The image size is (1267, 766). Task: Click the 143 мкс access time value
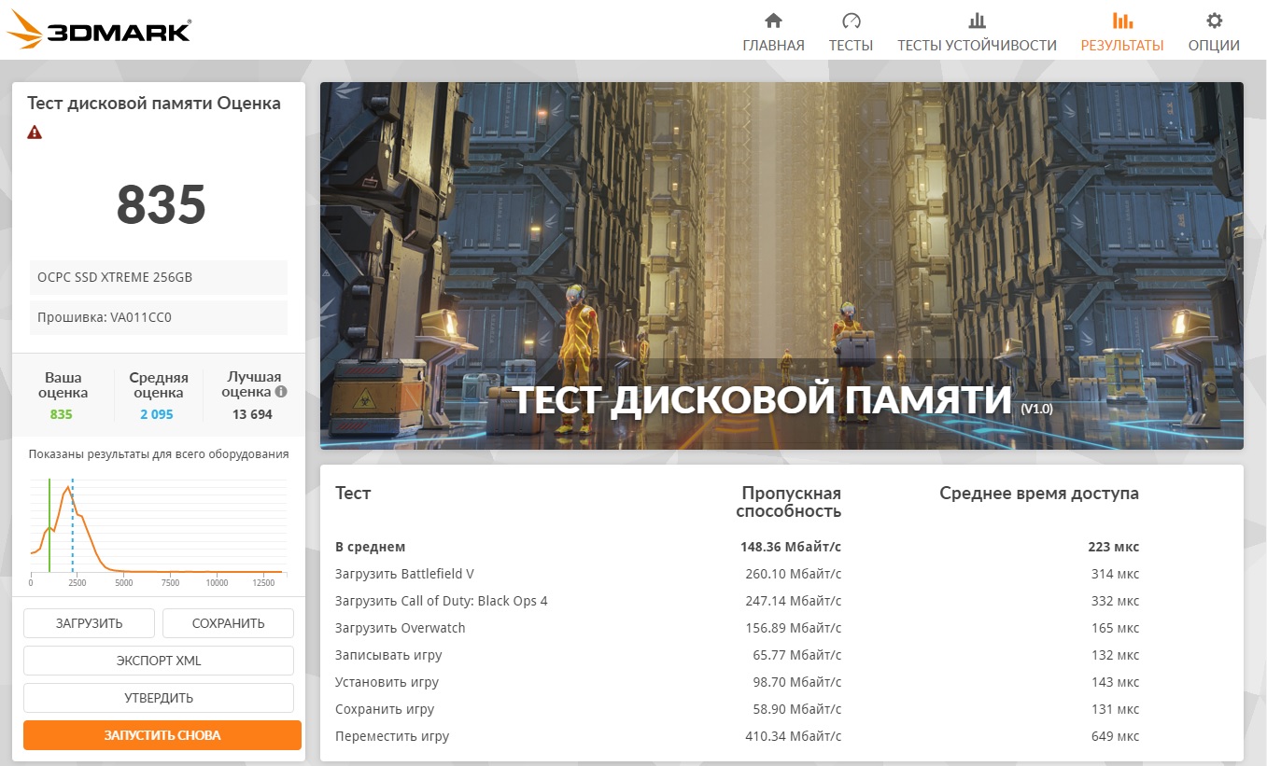[1115, 682]
